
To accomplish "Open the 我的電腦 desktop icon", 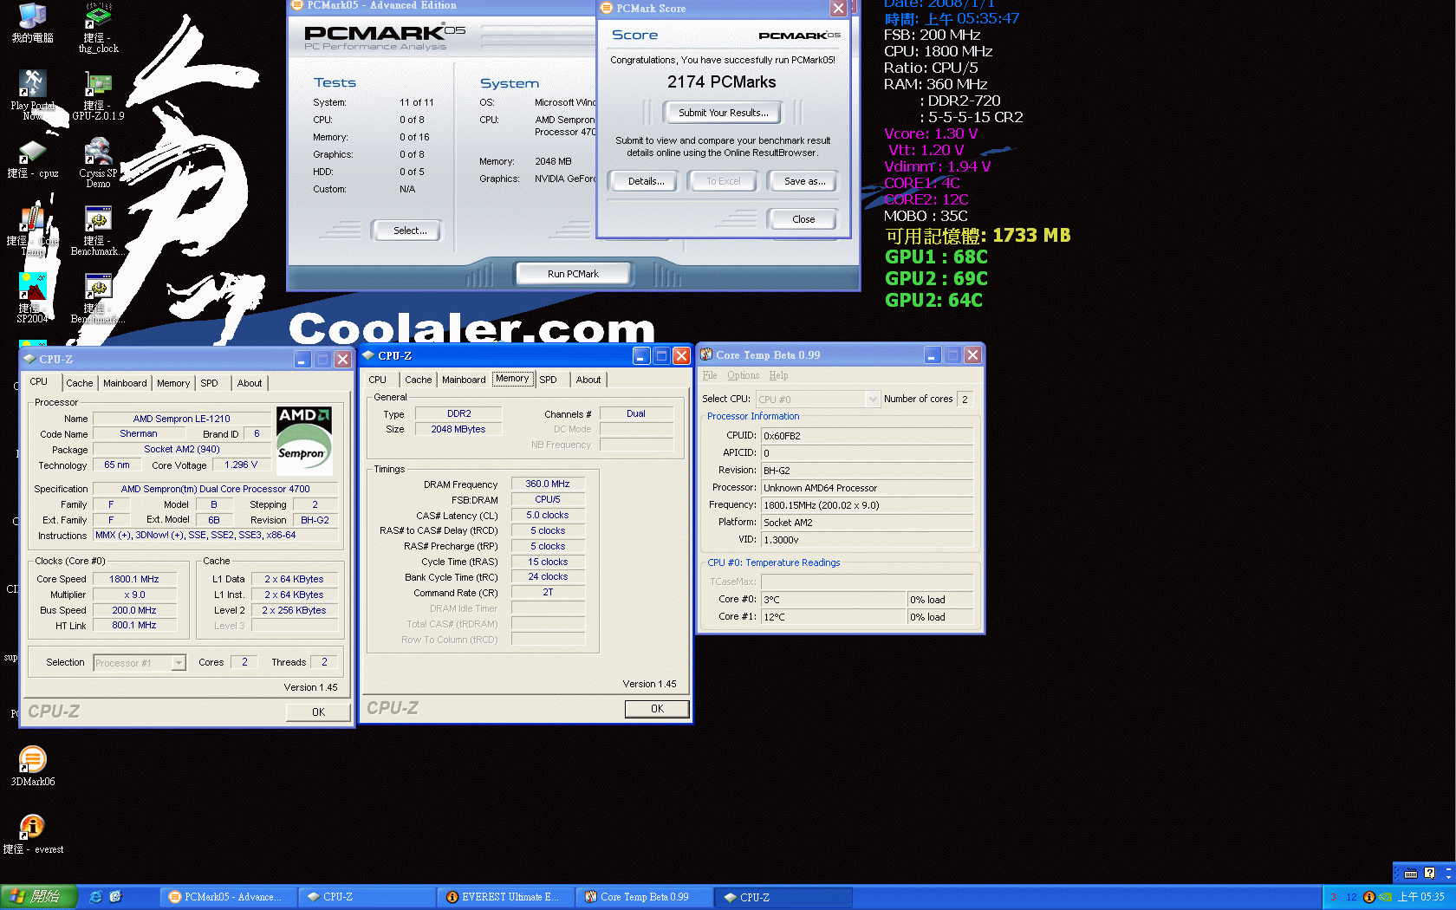I will tap(32, 23).
